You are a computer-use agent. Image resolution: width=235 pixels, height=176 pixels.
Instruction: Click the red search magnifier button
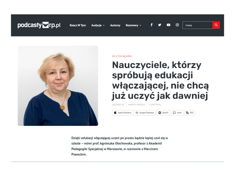[216, 25]
